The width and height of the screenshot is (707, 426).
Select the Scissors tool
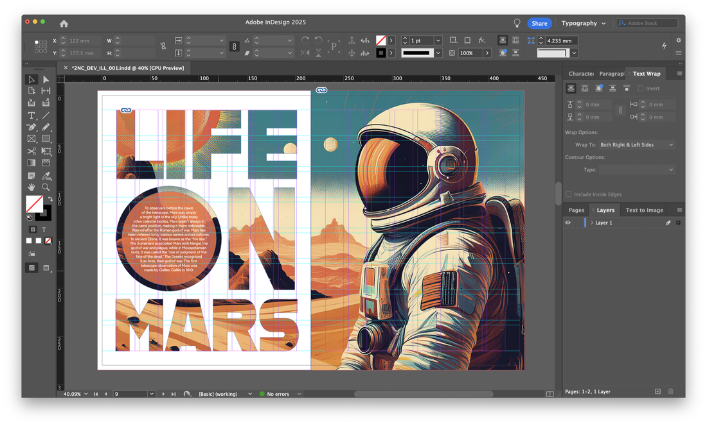pos(31,151)
